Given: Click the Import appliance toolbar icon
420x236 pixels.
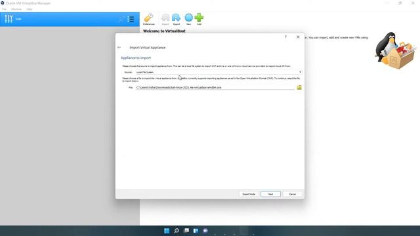Looking at the screenshot, I should point(165,19).
